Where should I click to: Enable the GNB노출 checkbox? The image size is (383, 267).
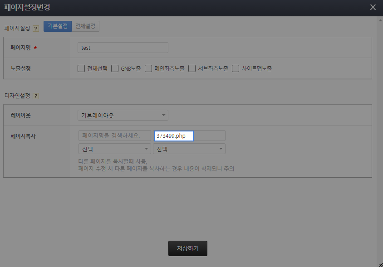pos(115,69)
